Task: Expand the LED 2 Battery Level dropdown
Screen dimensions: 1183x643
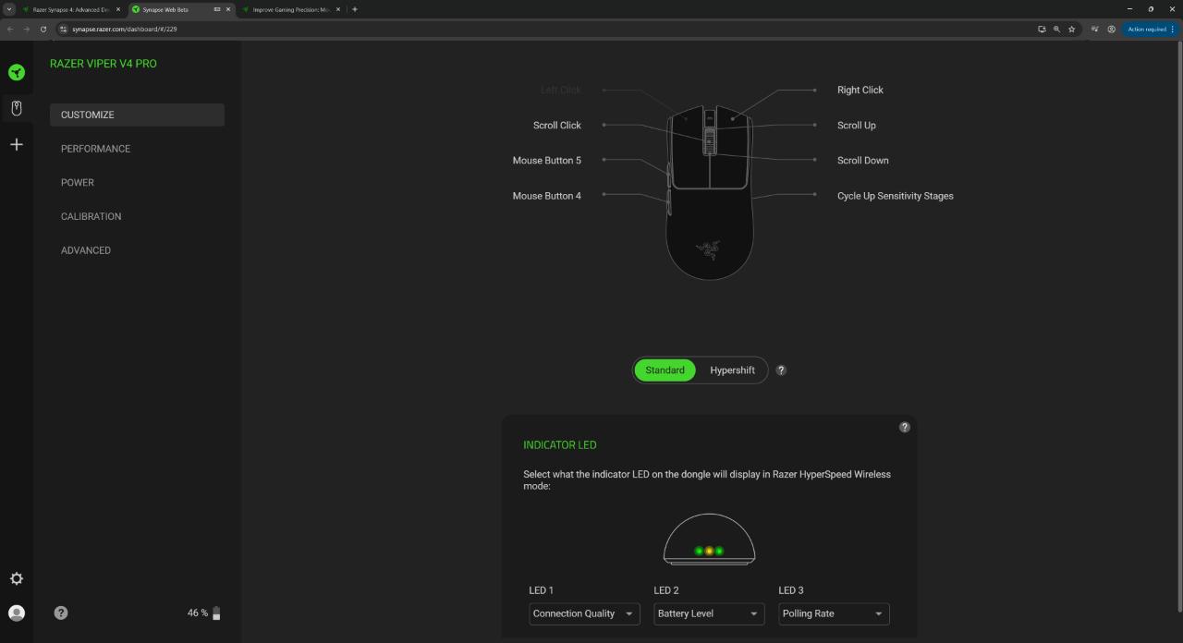Action: [709, 613]
